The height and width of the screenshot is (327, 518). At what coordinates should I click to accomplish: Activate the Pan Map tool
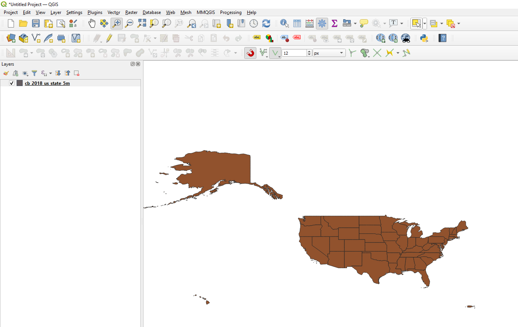[x=92, y=23]
